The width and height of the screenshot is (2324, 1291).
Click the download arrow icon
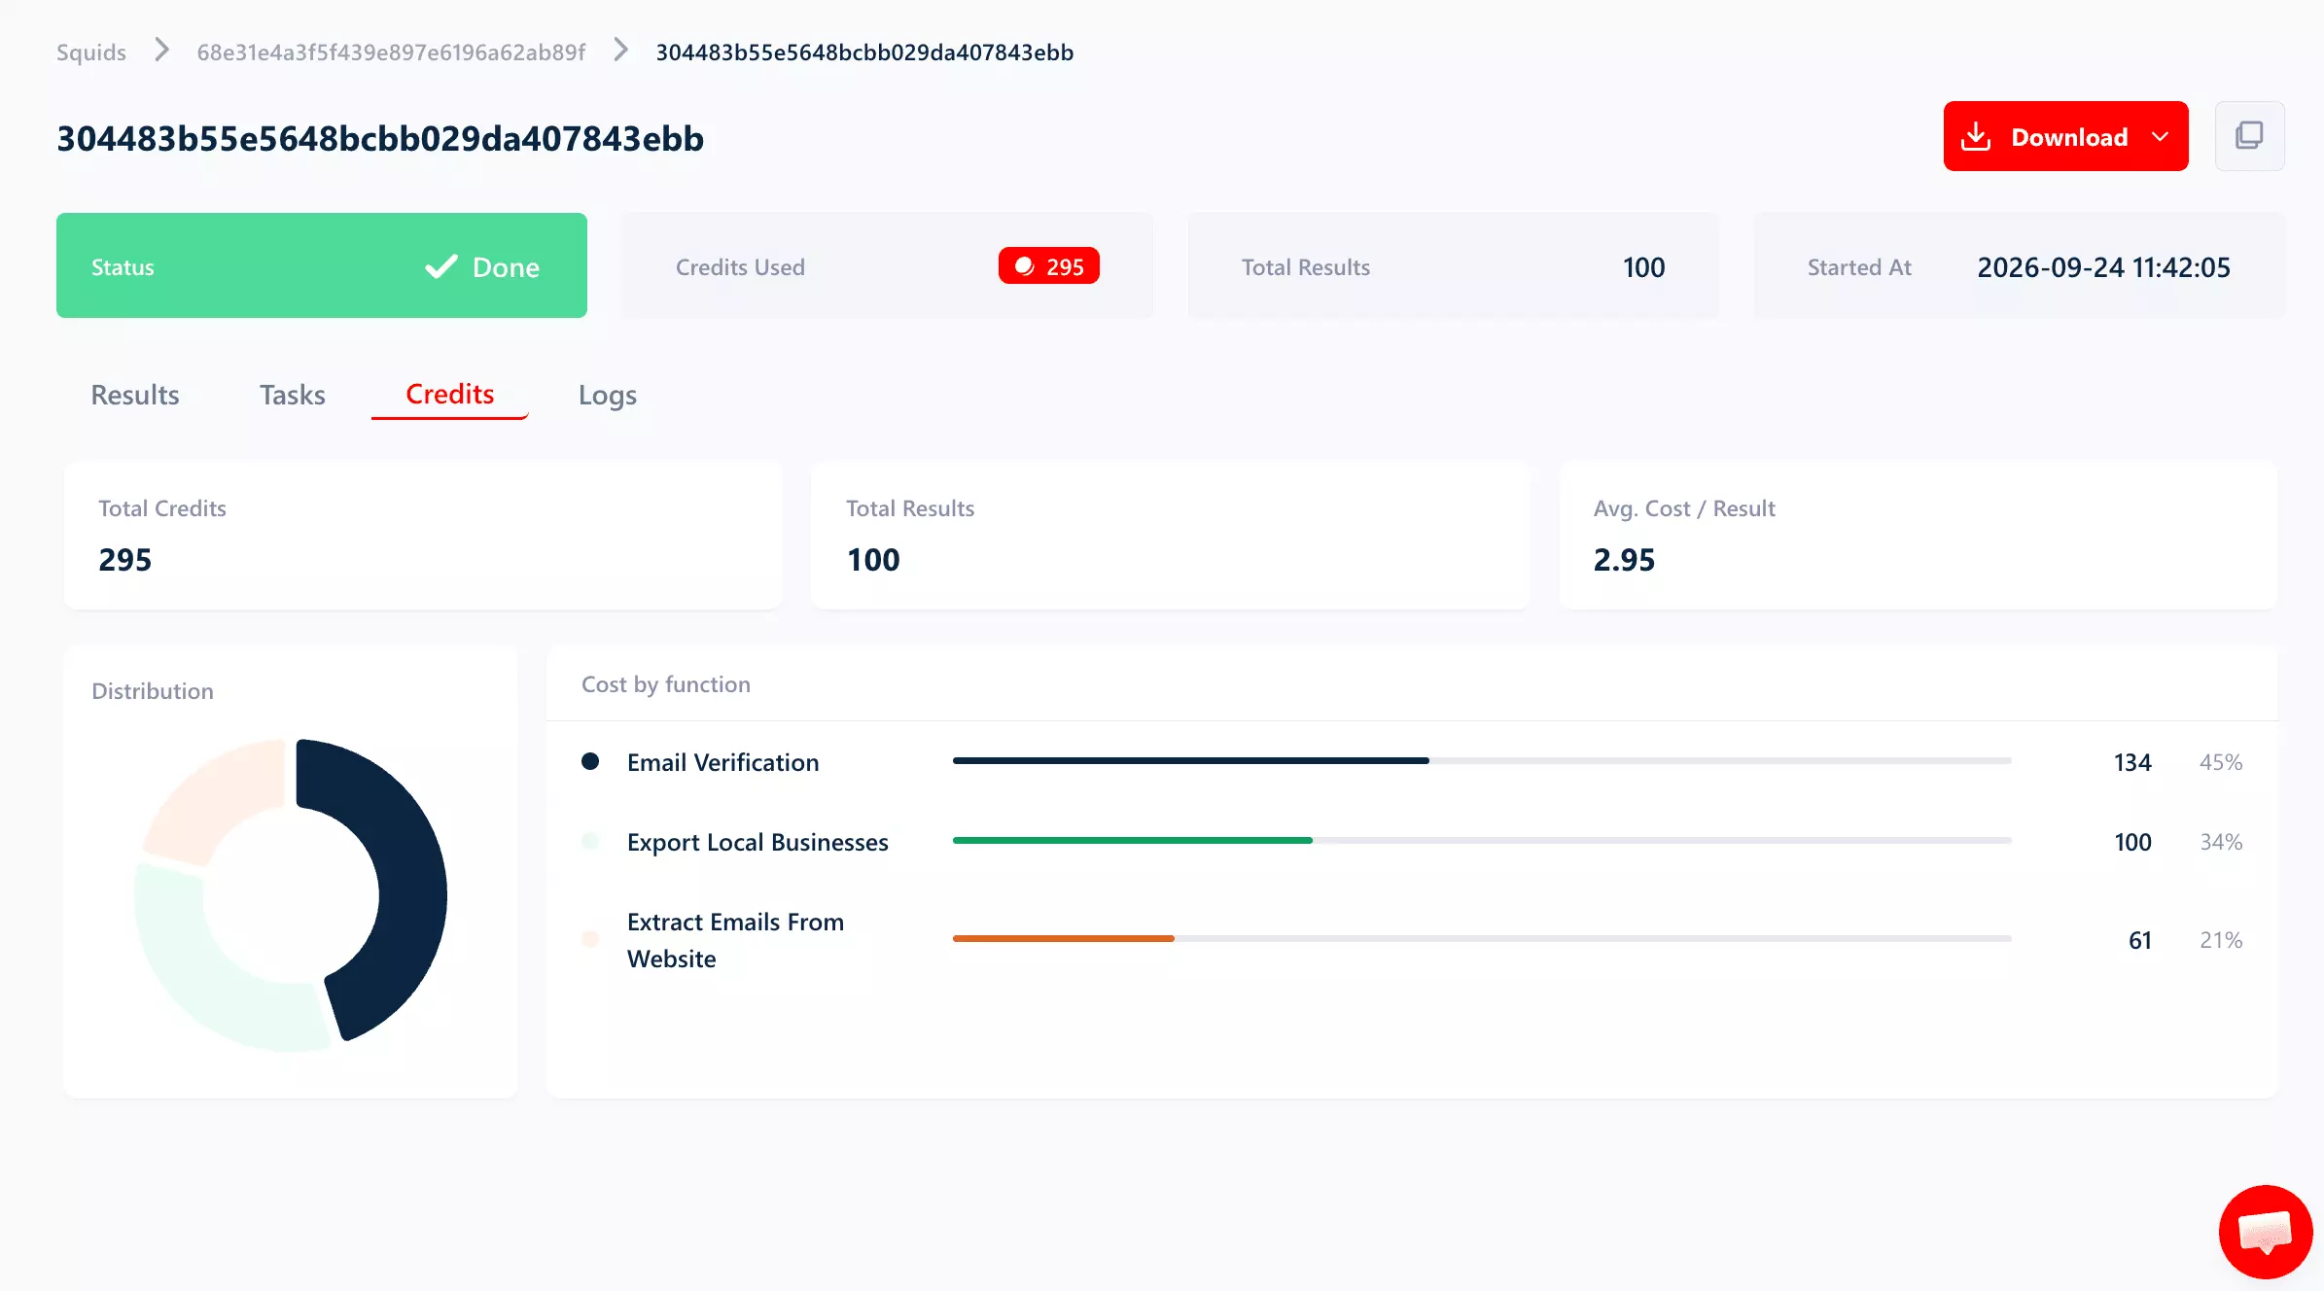(1976, 136)
